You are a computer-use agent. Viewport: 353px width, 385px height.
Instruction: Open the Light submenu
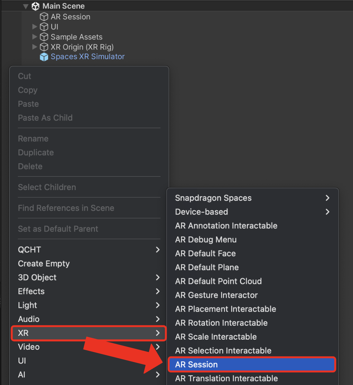(x=89, y=305)
